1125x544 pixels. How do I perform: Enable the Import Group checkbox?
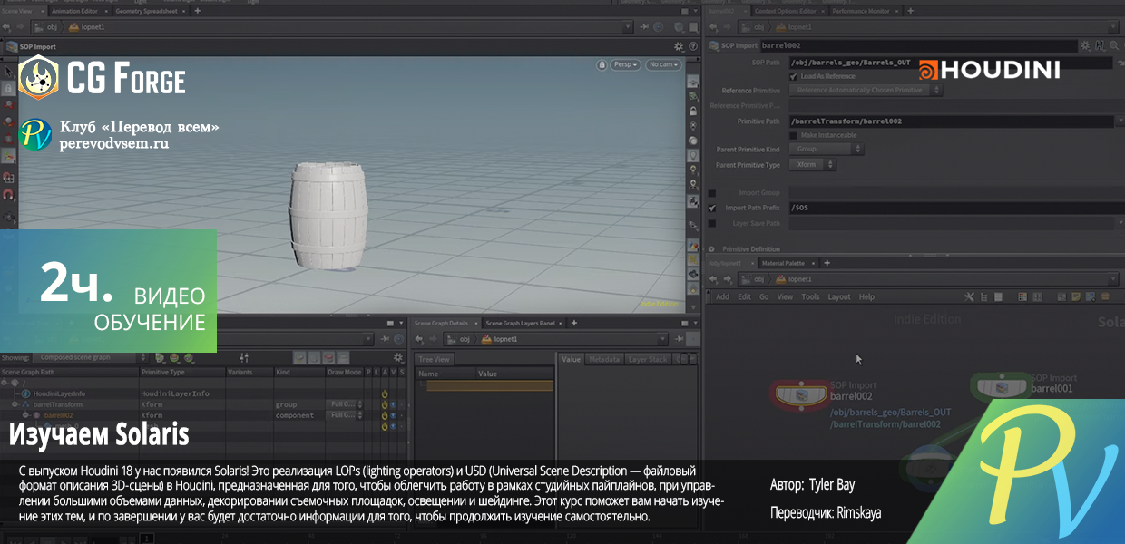(x=712, y=193)
